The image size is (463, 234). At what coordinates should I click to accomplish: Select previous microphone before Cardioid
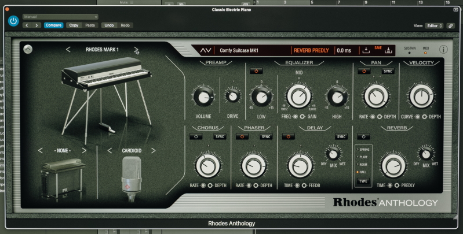click(x=110, y=151)
